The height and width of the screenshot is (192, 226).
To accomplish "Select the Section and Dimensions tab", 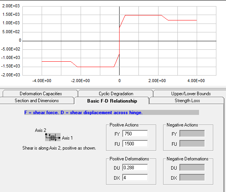I will (x=37, y=101).
